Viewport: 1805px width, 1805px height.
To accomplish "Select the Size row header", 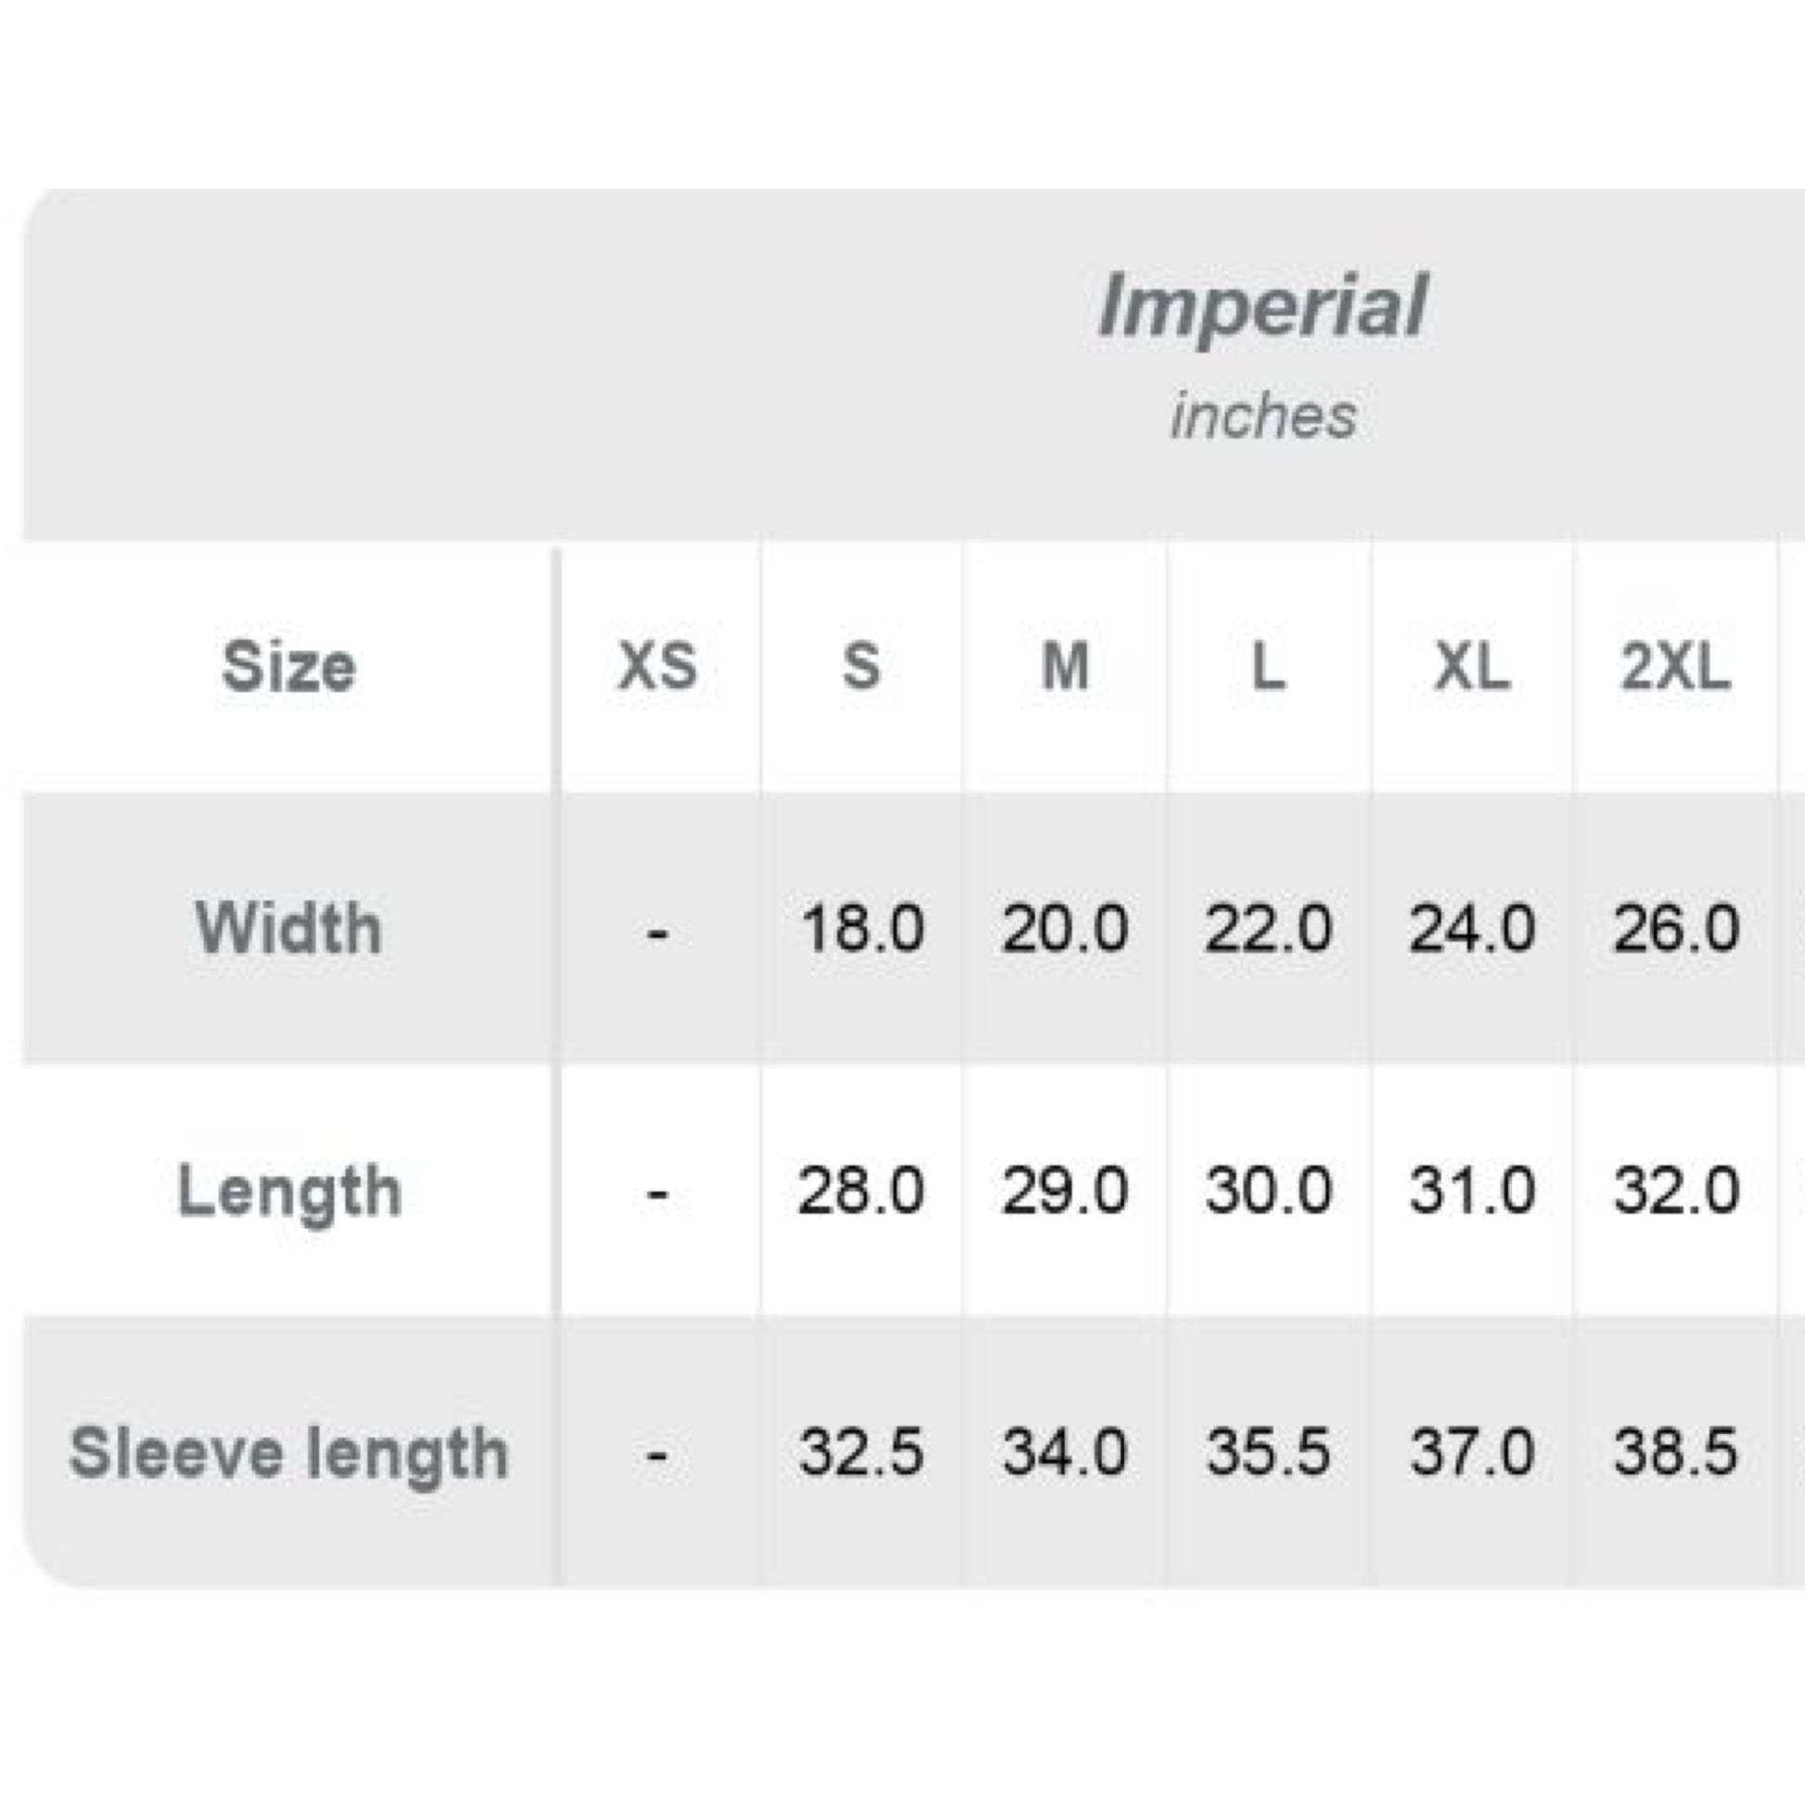I will click(288, 667).
